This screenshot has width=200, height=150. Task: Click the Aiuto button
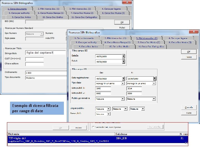[x=189, y=113]
